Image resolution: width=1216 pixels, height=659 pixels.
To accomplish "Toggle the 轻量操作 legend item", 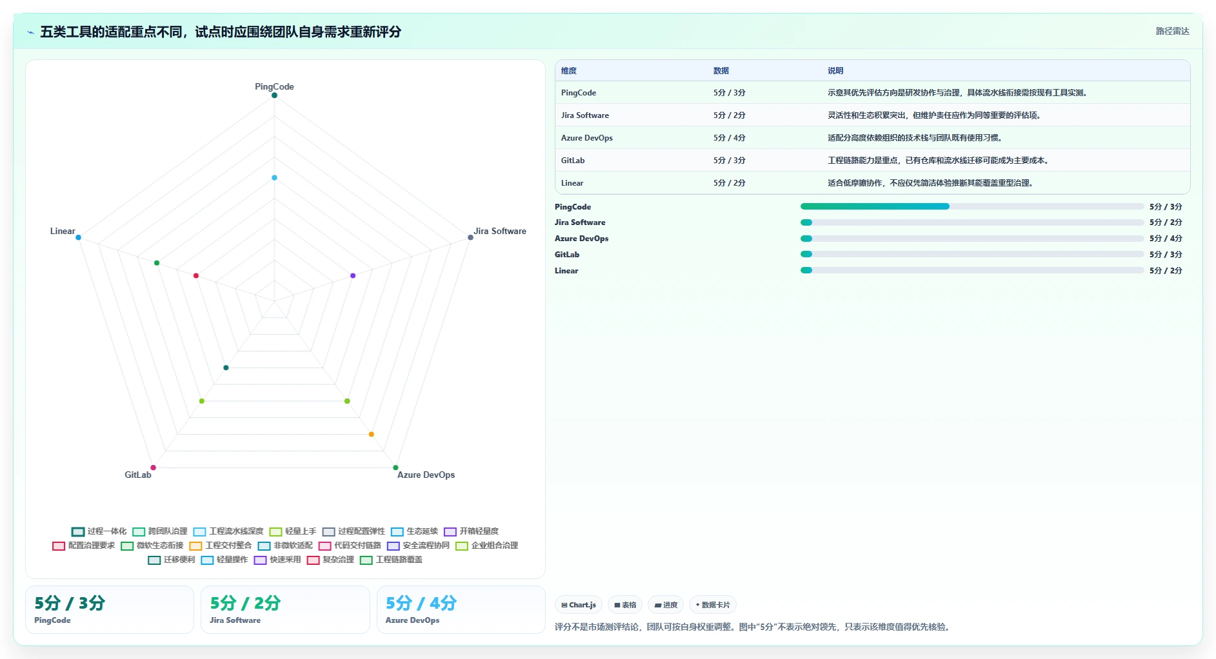I will (224, 560).
